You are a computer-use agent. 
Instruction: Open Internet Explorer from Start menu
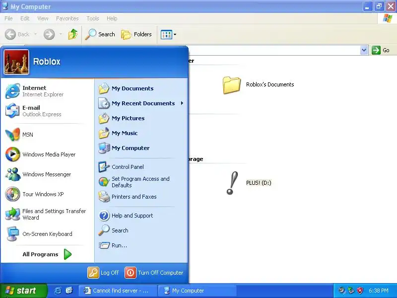tap(47, 91)
